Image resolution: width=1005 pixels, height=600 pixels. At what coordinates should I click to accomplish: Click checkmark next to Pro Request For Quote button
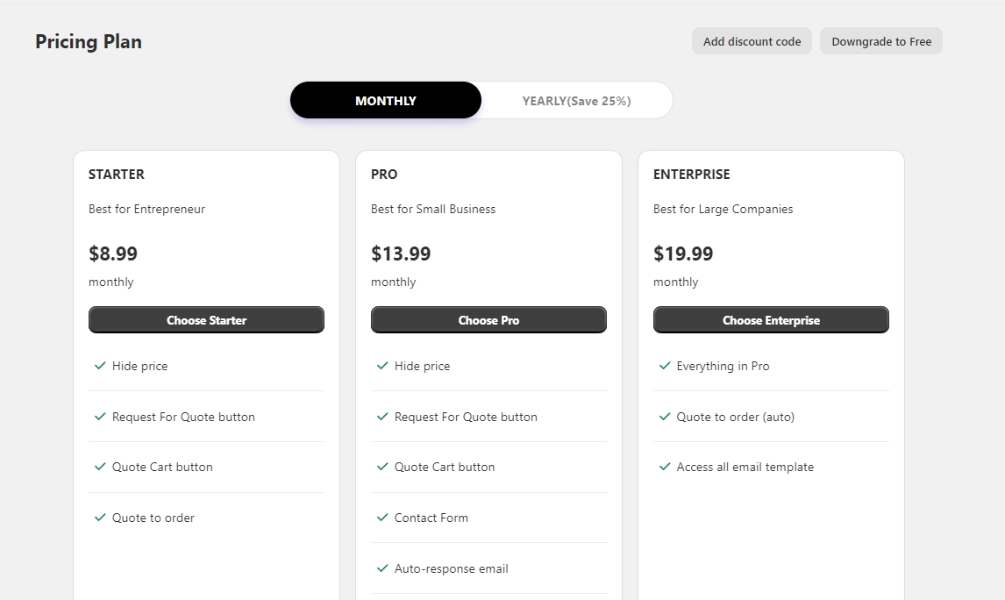tap(382, 417)
